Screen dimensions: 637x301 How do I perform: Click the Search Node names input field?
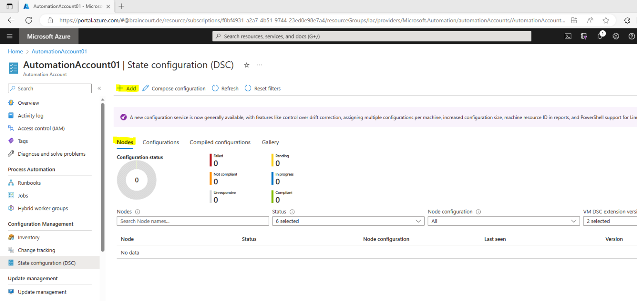[x=192, y=221]
